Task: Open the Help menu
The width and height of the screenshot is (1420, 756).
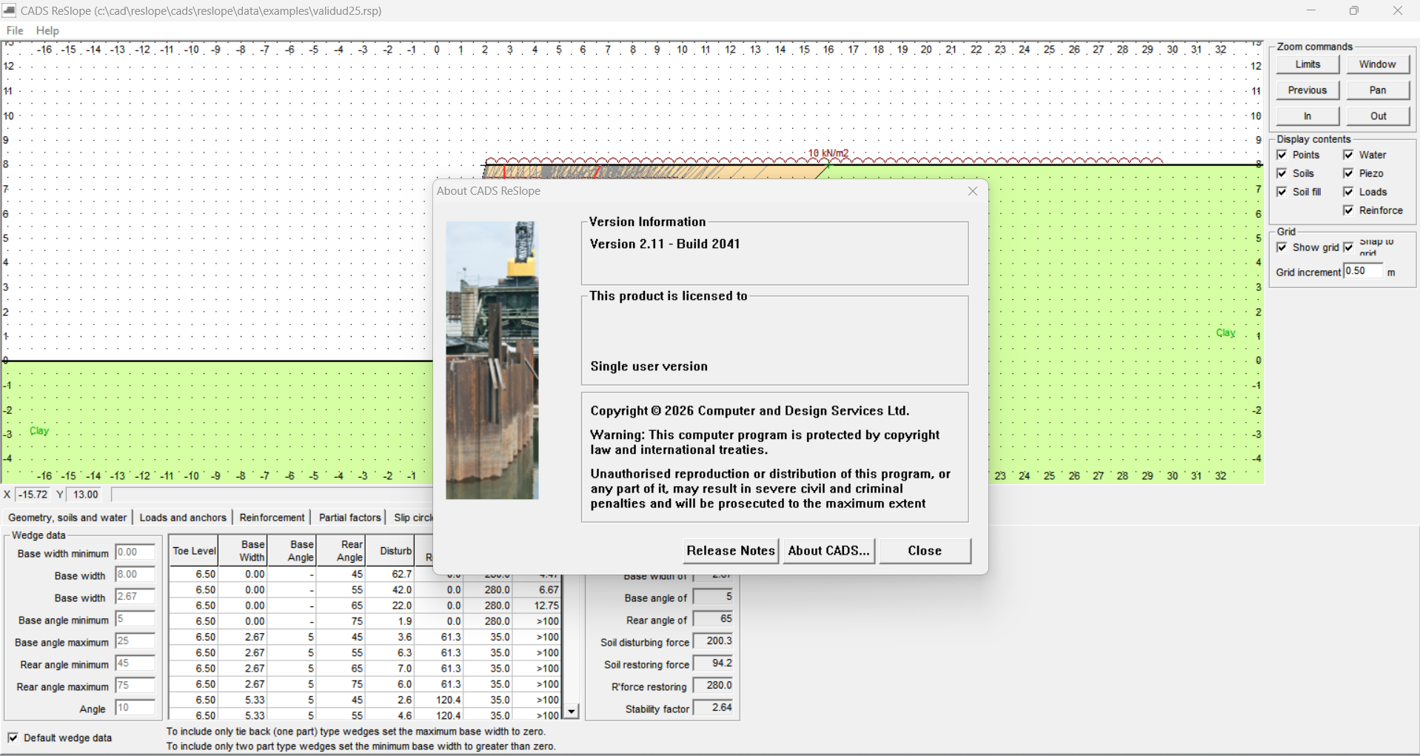Action: (x=47, y=30)
